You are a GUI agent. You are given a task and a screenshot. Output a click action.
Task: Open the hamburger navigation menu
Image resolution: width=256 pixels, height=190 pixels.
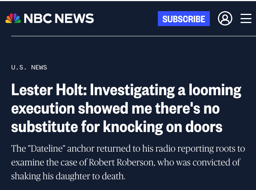246,18
